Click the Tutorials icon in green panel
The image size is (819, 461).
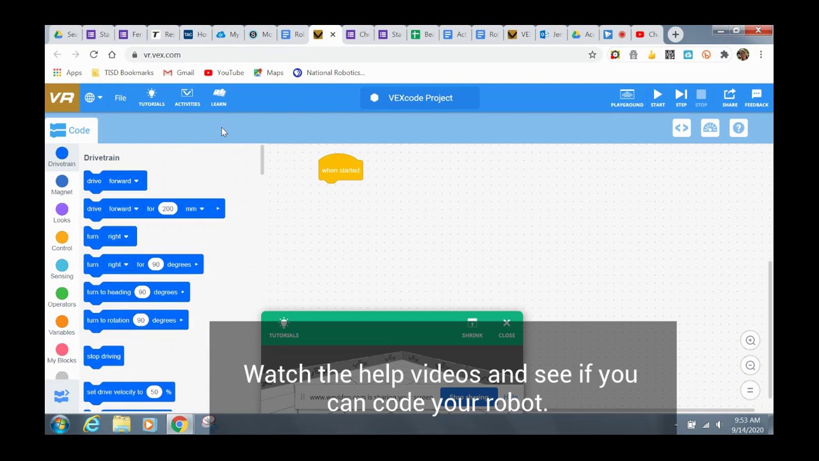[x=283, y=328]
